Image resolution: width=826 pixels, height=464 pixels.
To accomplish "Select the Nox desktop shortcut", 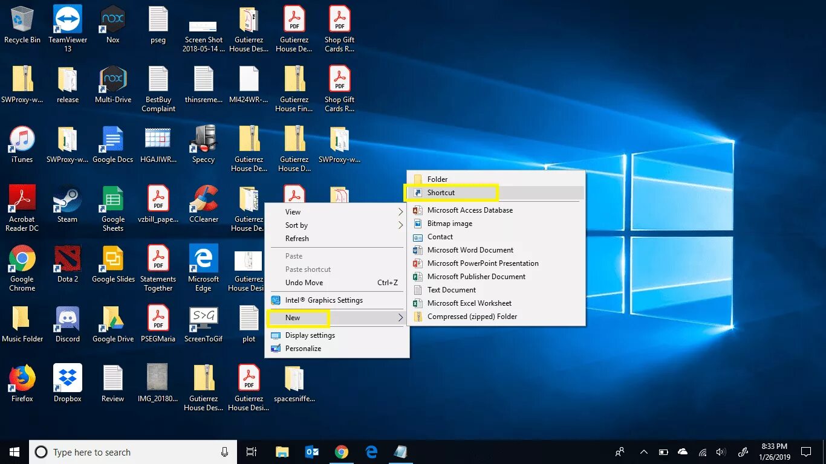I will (x=113, y=24).
